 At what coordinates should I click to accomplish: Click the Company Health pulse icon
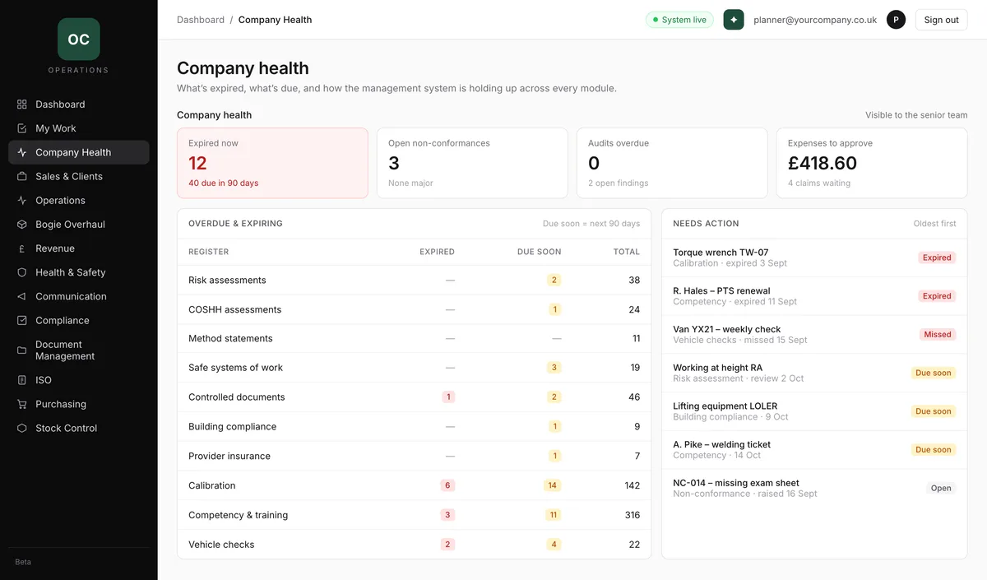21,152
